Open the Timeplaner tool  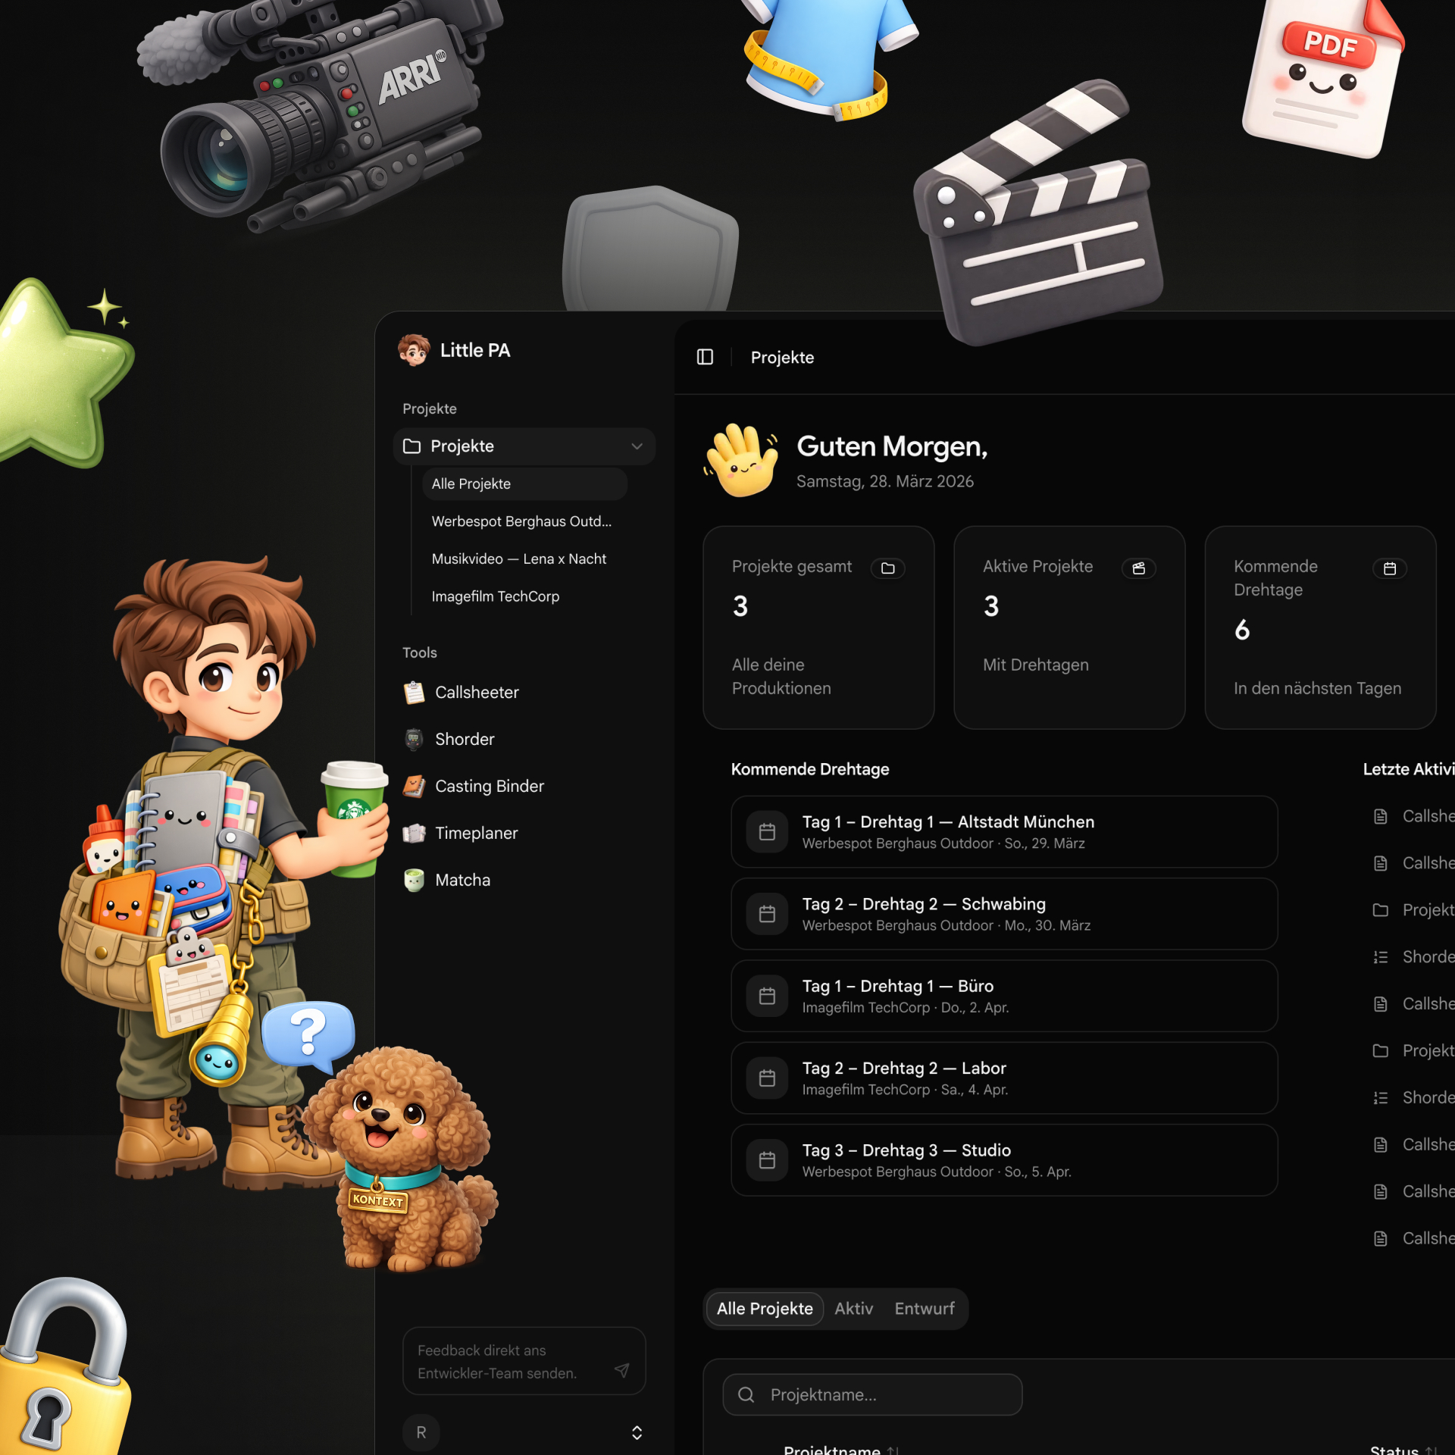point(476,833)
